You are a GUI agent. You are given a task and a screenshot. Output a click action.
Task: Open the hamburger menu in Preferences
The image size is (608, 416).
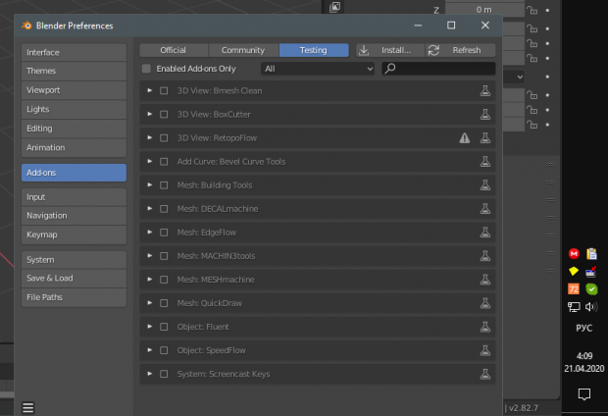27,407
